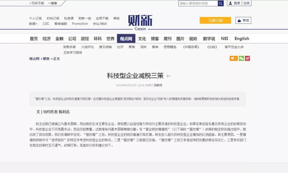Share article via WeChat icon
This screenshot has height=173, width=288.
[x=241, y=59]
